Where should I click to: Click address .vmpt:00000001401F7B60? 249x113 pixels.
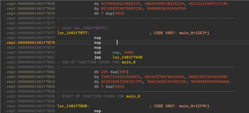30,9
